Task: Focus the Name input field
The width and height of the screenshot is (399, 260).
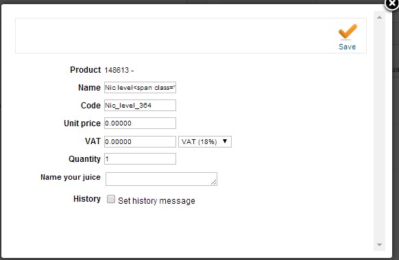Action: tap(140, 88)
